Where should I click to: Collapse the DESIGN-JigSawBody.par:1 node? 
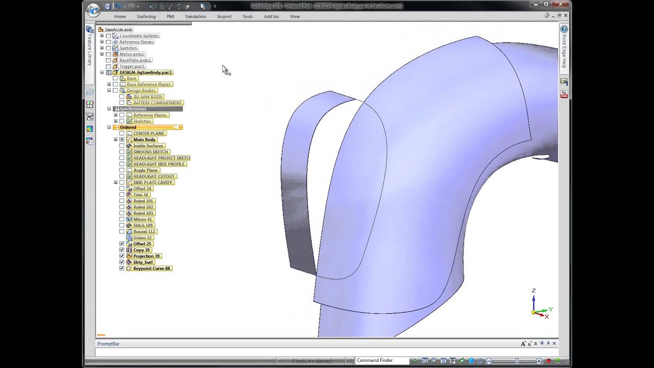tap(102, 73)
